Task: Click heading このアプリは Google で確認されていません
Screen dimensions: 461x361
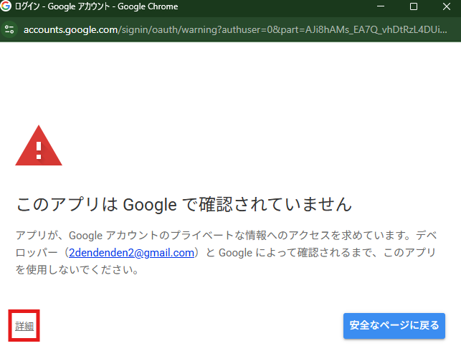Action: click(x=184, y=204)
